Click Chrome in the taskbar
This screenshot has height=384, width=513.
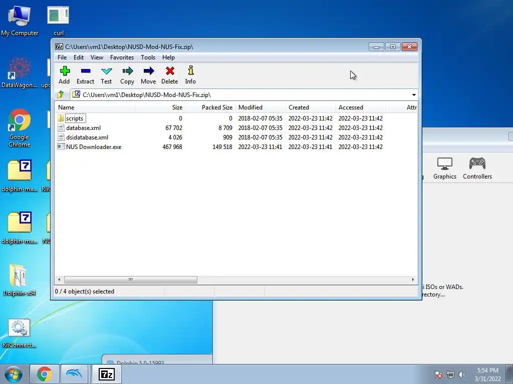click(45, 374)
